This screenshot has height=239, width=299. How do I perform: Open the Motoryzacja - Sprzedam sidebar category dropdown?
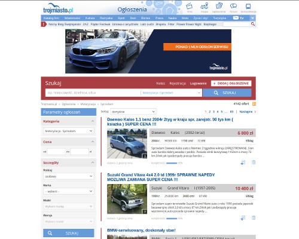pos(69,131)
